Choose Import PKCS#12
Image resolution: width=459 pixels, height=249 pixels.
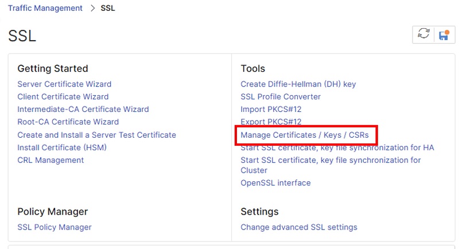(271, 110)
